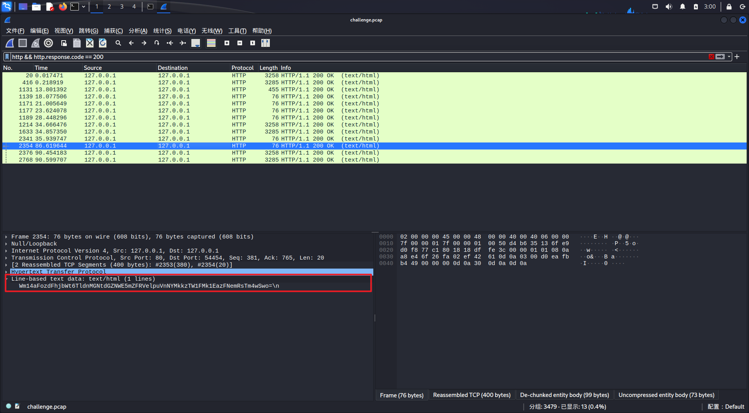The height and width of the screenshot is (413, 749).
Task: Toggle auto-scroll during live capture
Action: coord(196,43)
